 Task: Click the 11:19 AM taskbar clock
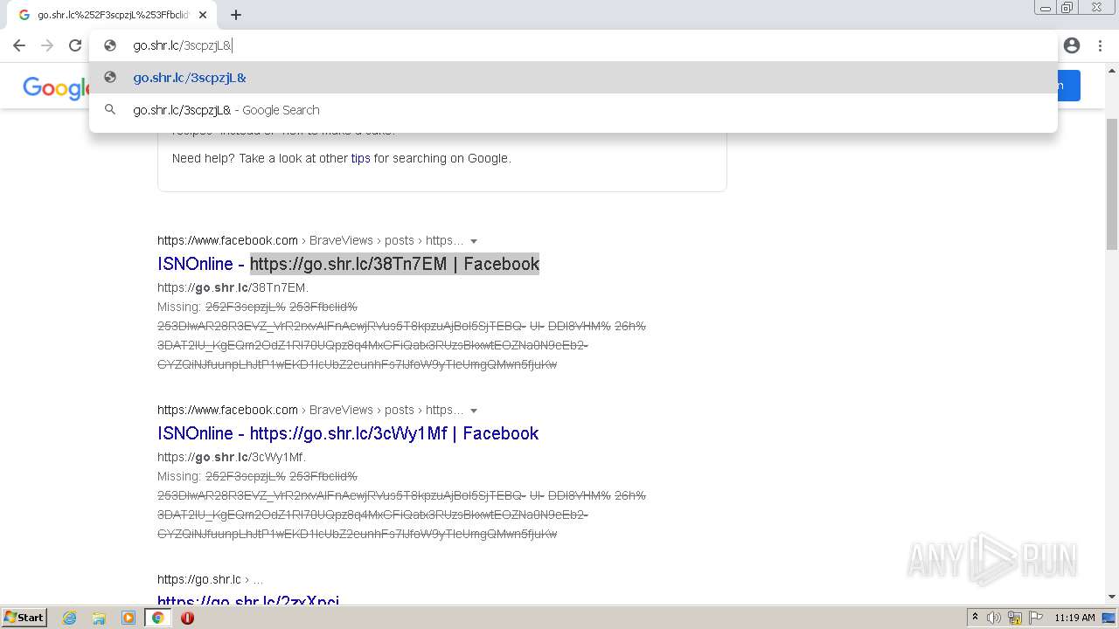(1074, 618)
